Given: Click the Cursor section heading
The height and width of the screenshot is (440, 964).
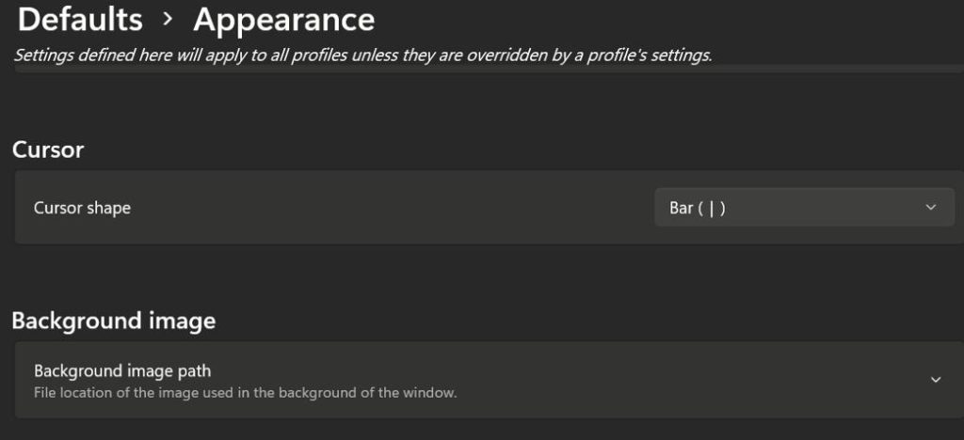Looking at the screenshot, I should [x=48, y=149].
